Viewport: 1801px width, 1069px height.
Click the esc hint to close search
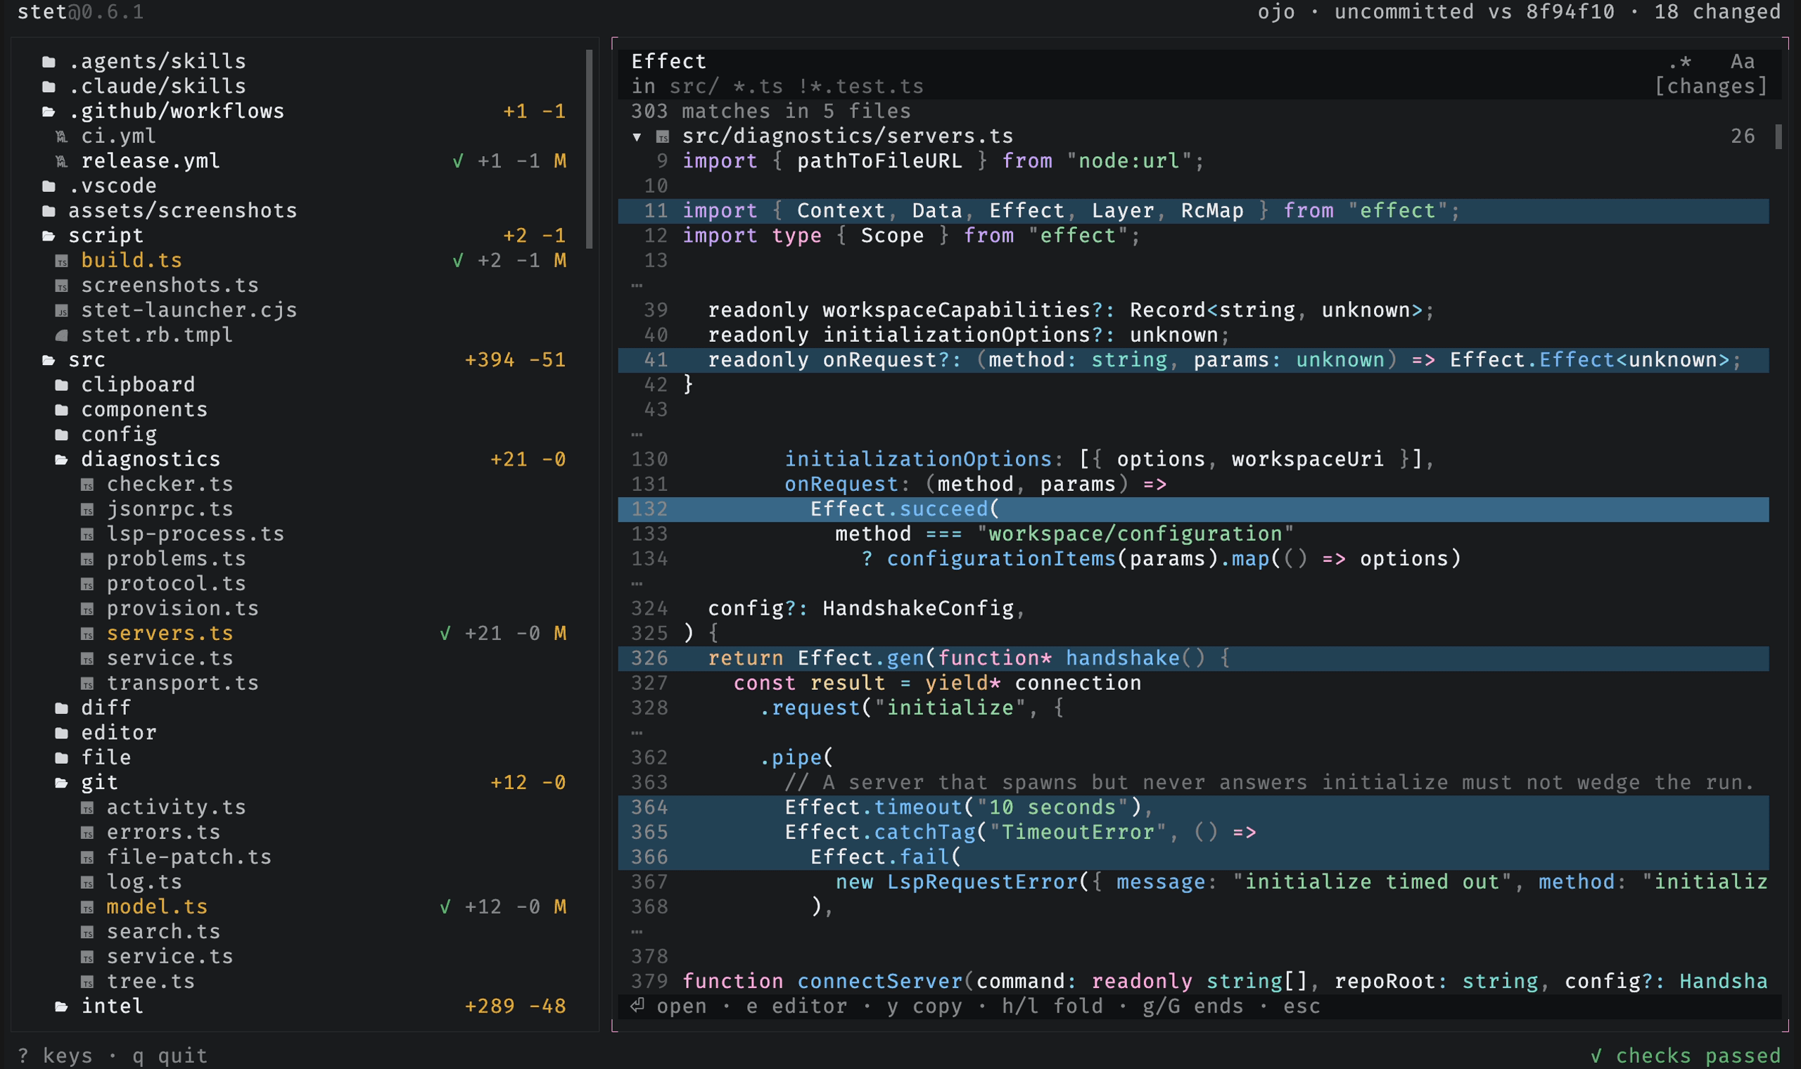tap(1302, 1006)
